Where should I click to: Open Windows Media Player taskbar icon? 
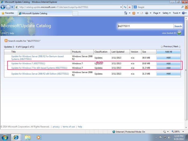coord(39,138)
